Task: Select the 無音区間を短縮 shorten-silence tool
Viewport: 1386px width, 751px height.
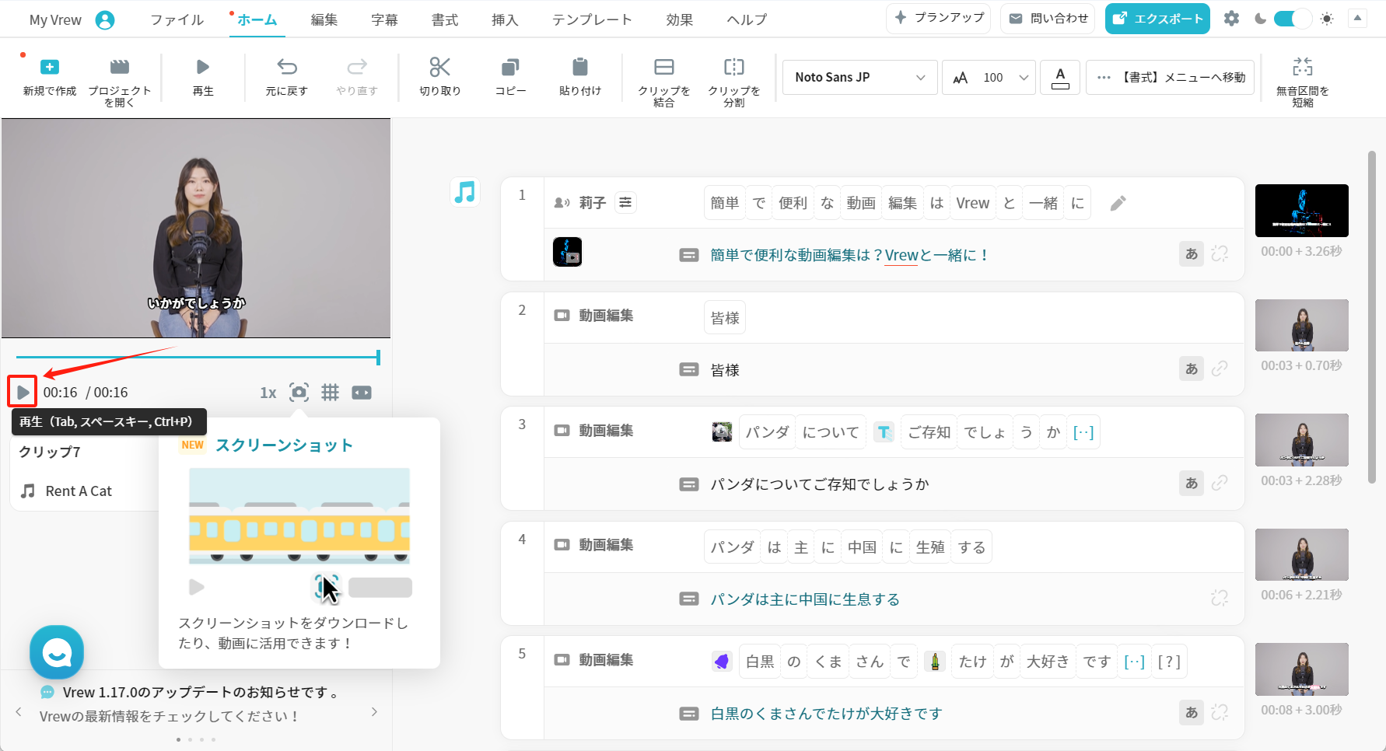Action: [1302, 78]
